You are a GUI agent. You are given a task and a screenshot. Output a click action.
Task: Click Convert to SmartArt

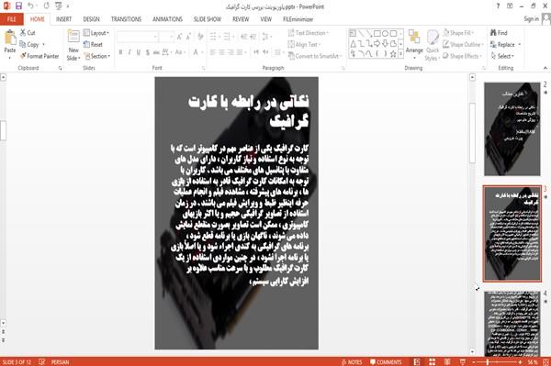[x=314, y=56]
